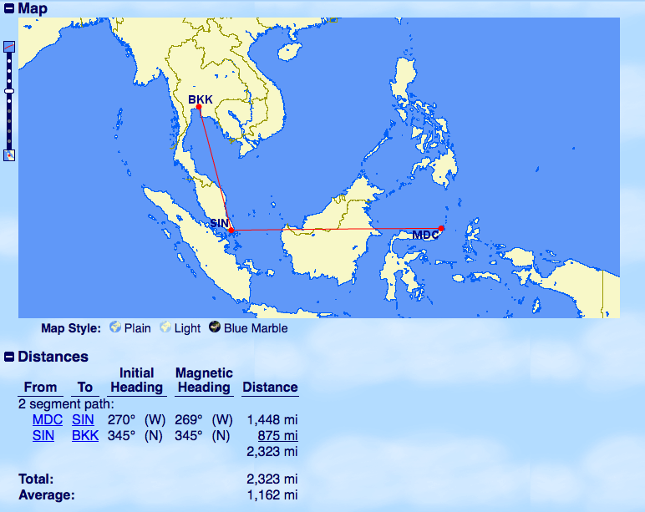645x512 pixels.
Task: Click the SIN red marker on map
Action: coord(231,231)
